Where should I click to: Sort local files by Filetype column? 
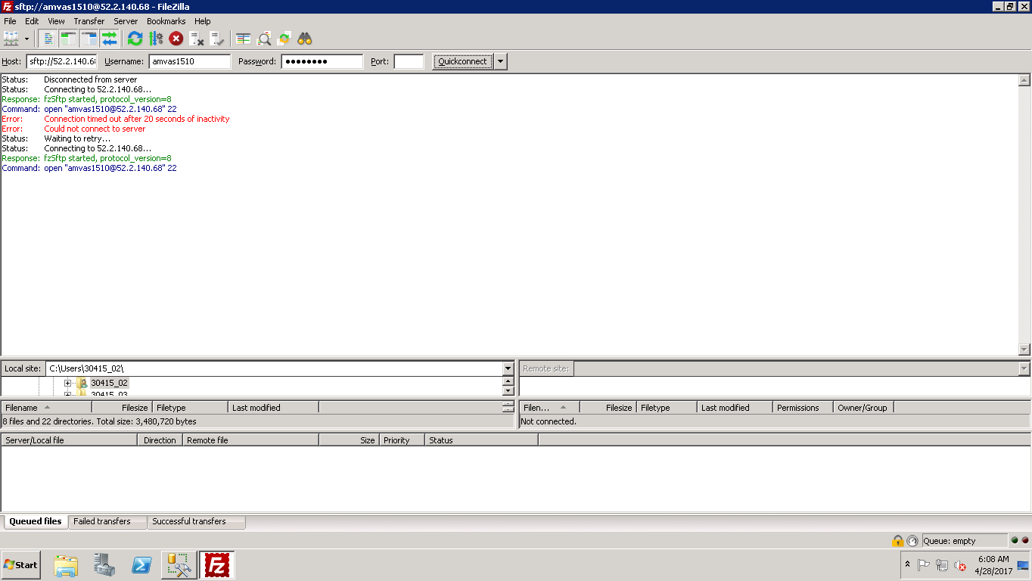190,407
